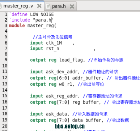Viewport: 140px width, 131px height.
Task: Click the comment after load_flag
Action: pyautogui.click(x=106, y=60)
